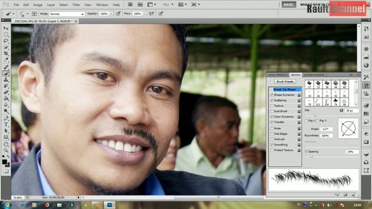
Task: Open Mini Bridge from application bar
Action: click(140, 5)
